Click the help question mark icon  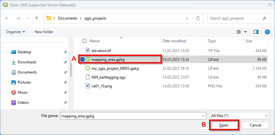[267, 32]
